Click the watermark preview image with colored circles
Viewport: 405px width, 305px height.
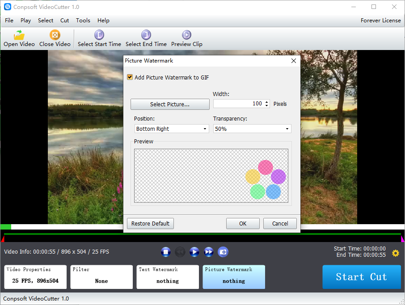[x=266, y=180]
